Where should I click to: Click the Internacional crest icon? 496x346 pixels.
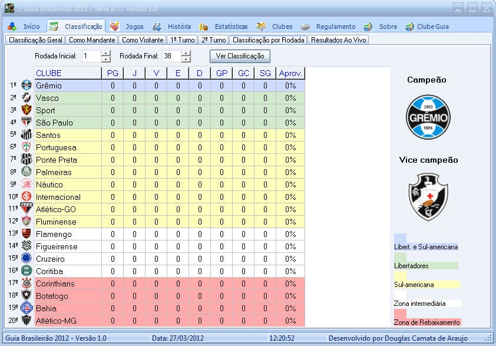pos(27,196)
